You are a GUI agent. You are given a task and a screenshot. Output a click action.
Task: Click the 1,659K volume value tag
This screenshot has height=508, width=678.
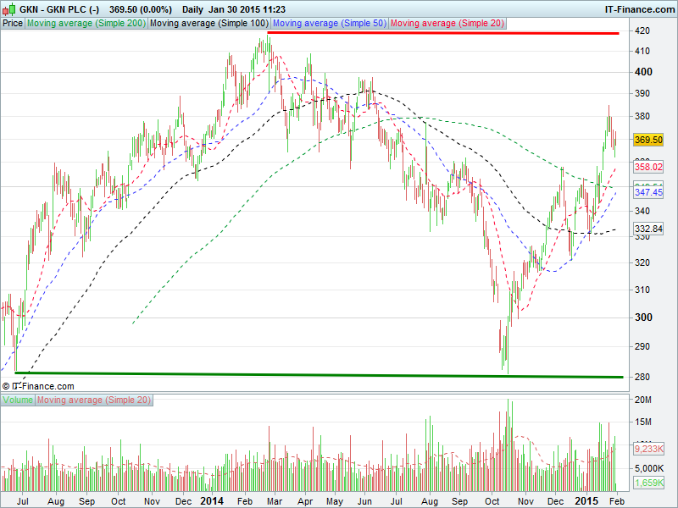tap(649, 483)
